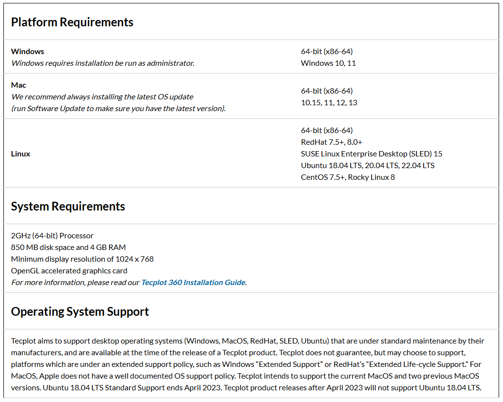Click 'We recommend always installing the latest OS update'
The height and width of the screenshot is (402, 503).
click(x=102, y=97)
